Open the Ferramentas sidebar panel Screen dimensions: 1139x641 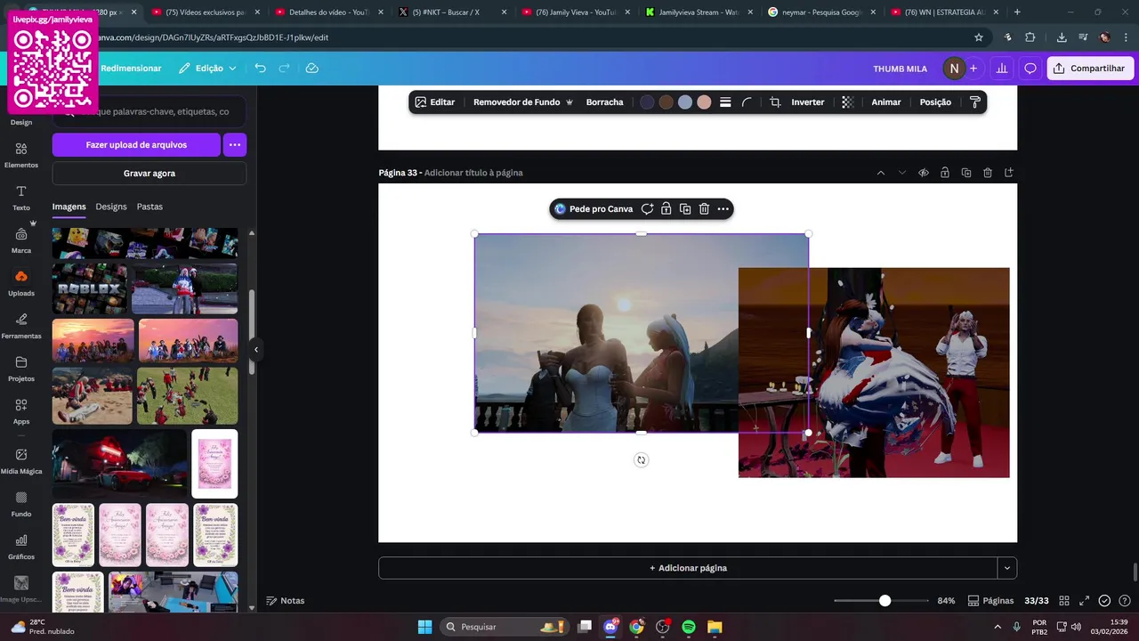(x=21, y=326)
